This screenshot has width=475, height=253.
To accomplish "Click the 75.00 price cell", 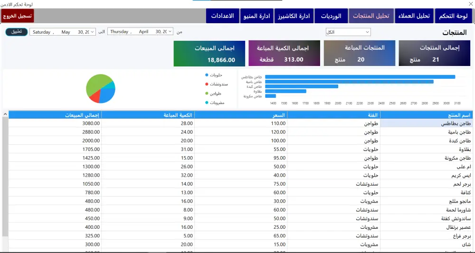I will [241, 184].
